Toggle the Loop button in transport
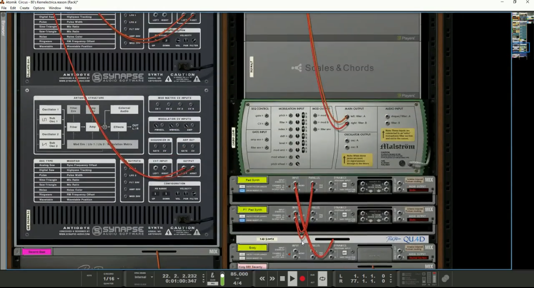 [322, 279]
